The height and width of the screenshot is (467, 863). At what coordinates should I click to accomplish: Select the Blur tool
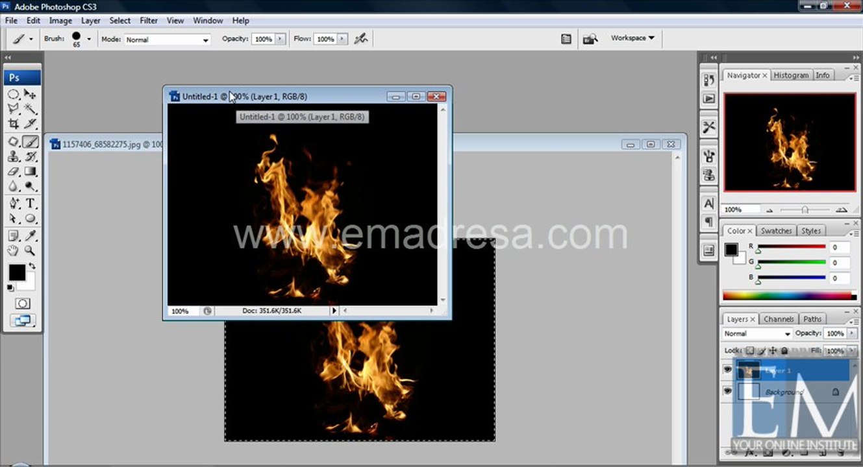click(14, 186)
